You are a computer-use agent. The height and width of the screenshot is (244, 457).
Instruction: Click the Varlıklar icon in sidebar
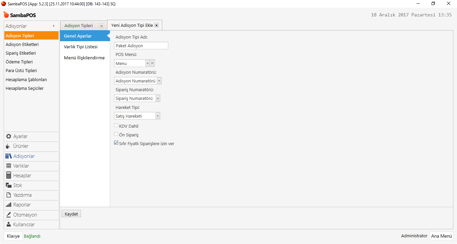pos(9,166)
